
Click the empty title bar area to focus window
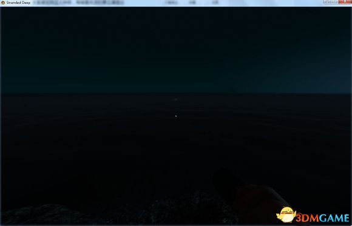[258, 2]
